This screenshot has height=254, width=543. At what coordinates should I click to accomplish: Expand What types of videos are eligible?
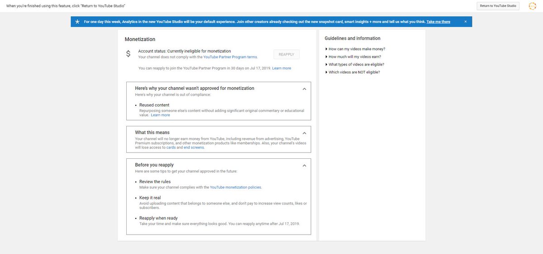(x=354, y=65)
